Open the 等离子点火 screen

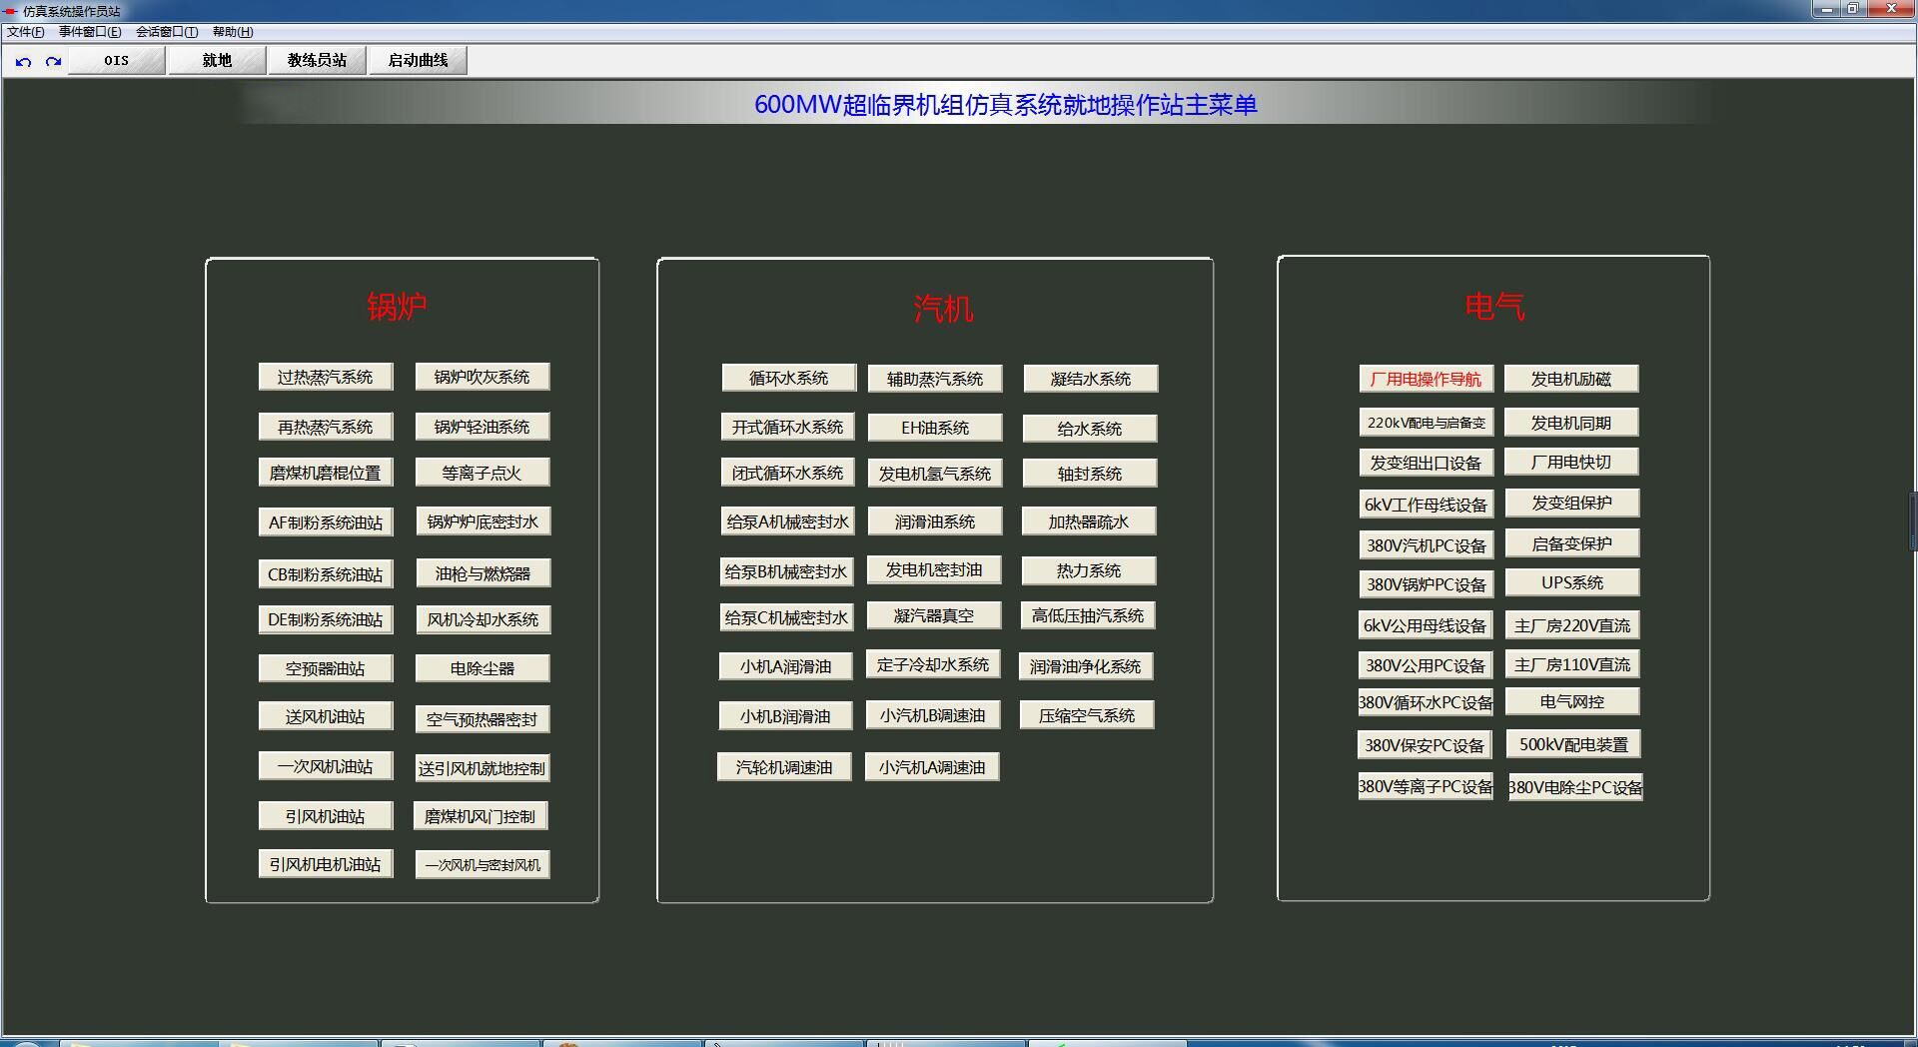tap(481, 473)
